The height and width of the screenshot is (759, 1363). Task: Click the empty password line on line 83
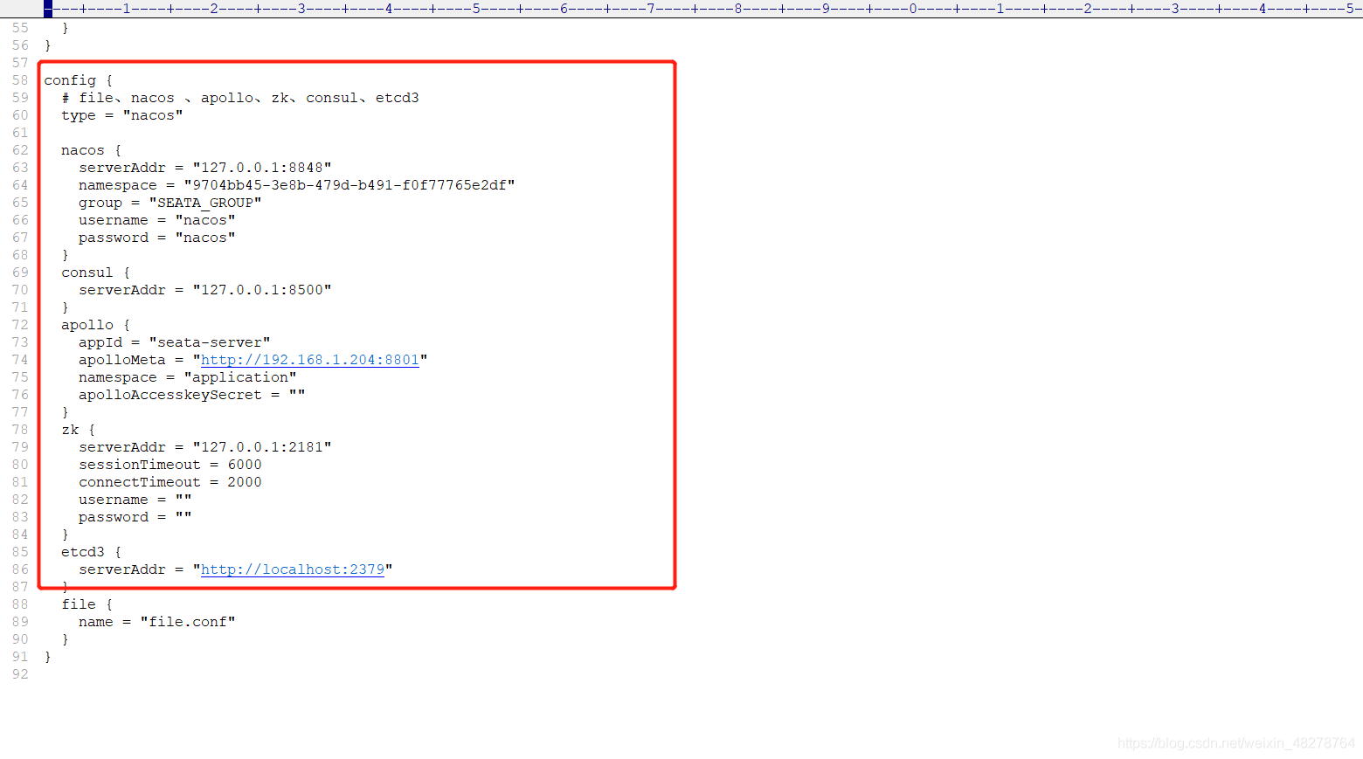click(135, 517)
